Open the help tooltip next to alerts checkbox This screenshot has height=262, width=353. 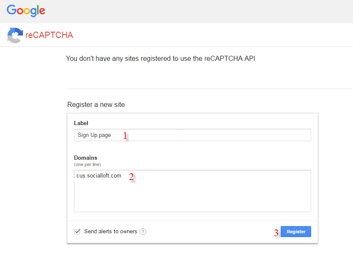[143, 232]
